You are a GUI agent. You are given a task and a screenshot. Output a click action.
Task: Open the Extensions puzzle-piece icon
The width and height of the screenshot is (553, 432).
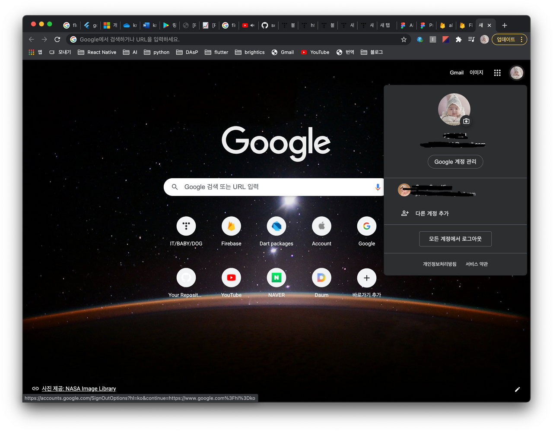[458, 39]
